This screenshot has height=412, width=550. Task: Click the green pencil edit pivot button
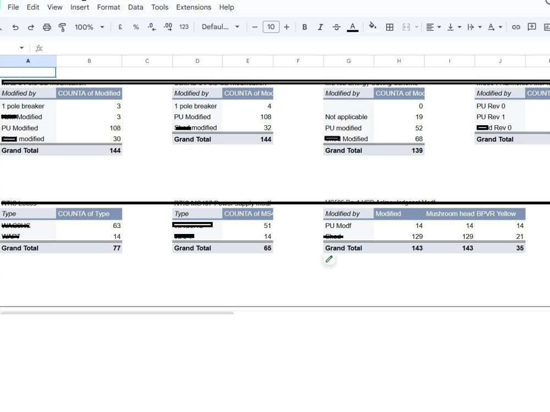[x=329, y=259]
